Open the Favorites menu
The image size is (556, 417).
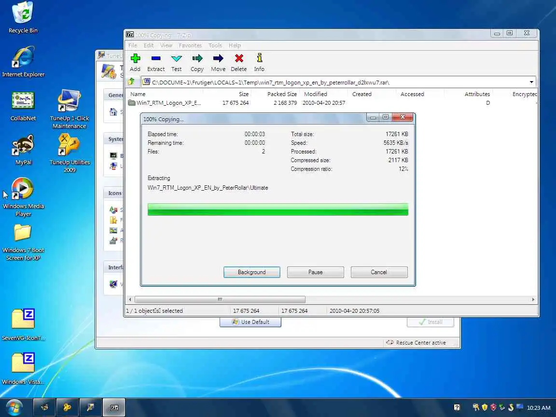190,45
